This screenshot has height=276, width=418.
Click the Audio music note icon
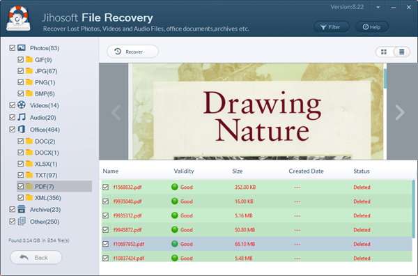[22, 117]
